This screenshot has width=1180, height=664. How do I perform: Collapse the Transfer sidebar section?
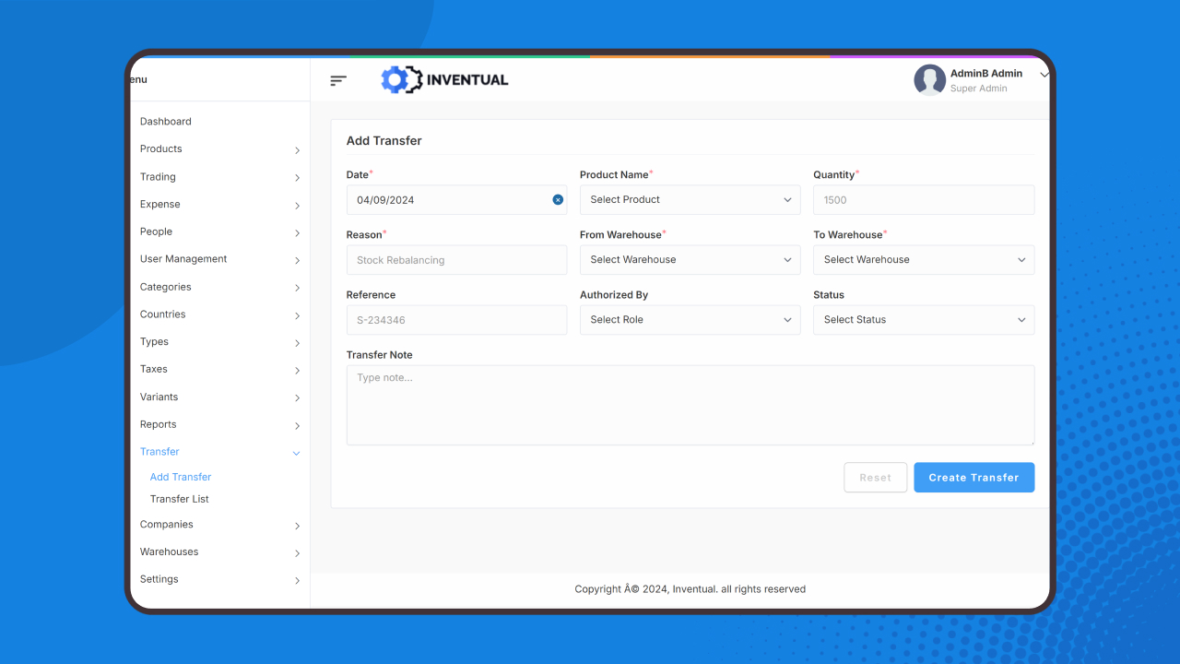point(296,453)
